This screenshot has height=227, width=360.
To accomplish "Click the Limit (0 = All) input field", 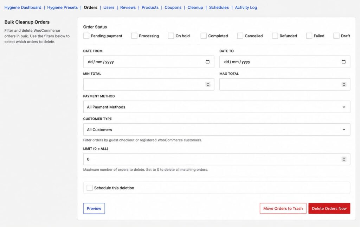I will coord(217,159).
